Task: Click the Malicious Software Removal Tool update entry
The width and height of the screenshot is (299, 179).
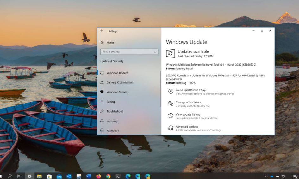Action: point(211,65)
